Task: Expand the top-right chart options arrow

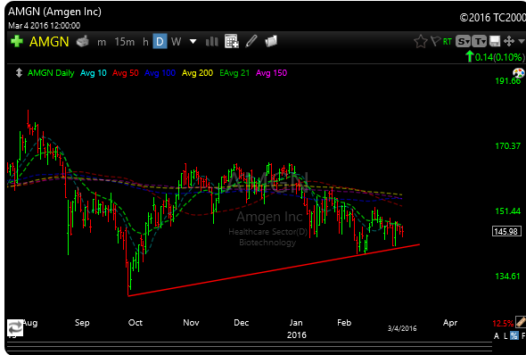Action: pos(522,41)
